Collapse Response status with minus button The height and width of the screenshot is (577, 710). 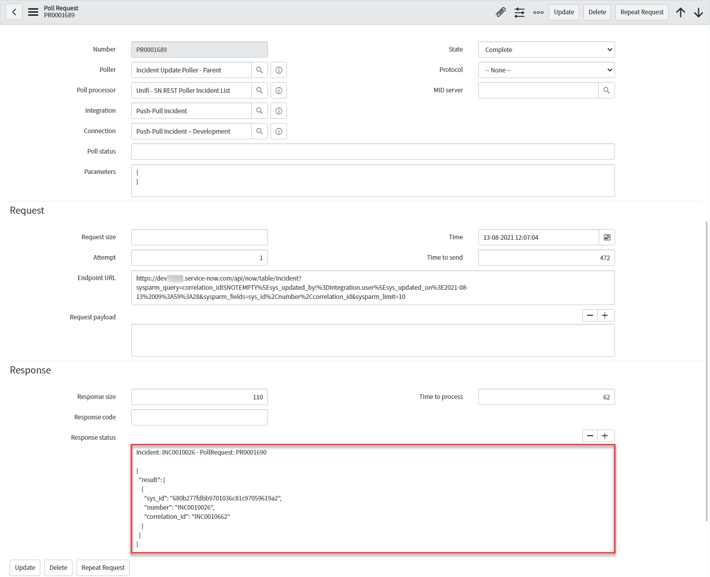click(590, 436)
